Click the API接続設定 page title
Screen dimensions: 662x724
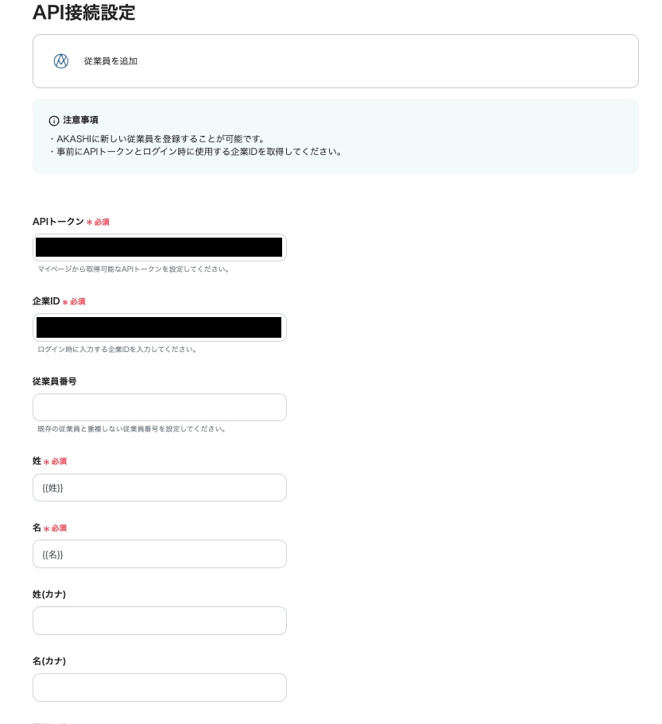click(84, 14)
